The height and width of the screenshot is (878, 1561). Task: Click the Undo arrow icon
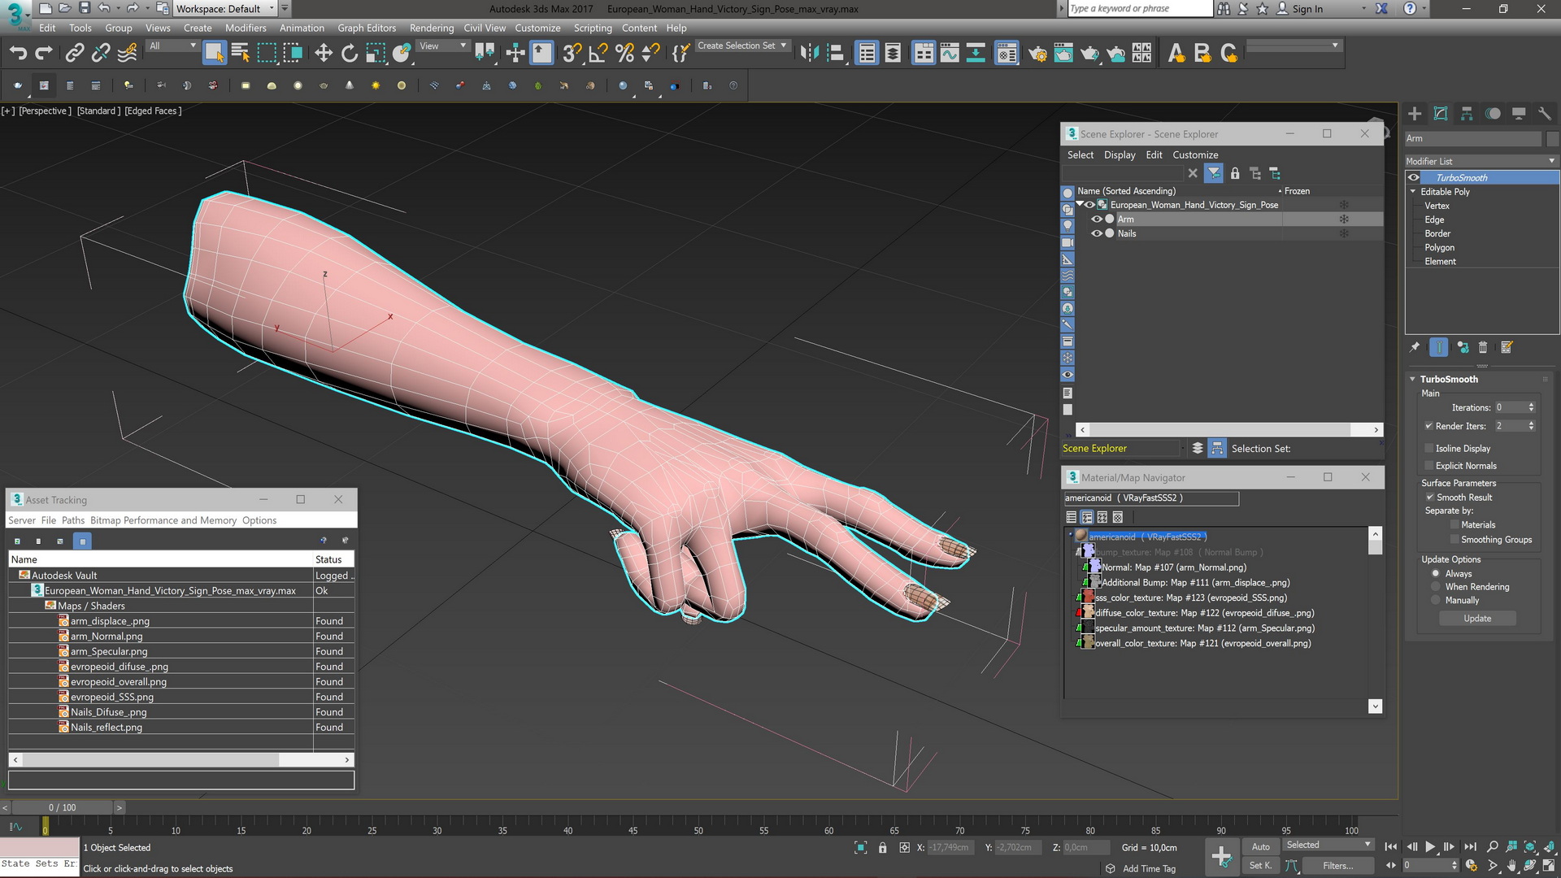click(18, 54)
